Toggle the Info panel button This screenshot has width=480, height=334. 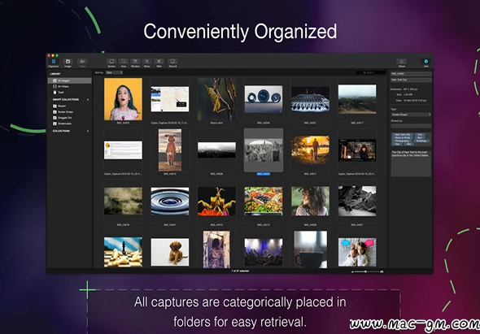pyautogui.click(x=425, y=63)
